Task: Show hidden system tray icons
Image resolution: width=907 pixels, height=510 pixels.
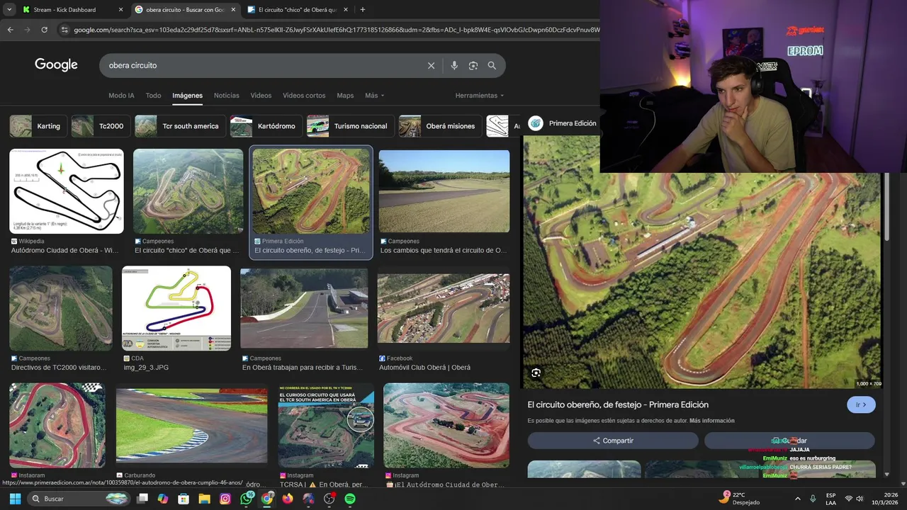Action: (x=796, y=499)
